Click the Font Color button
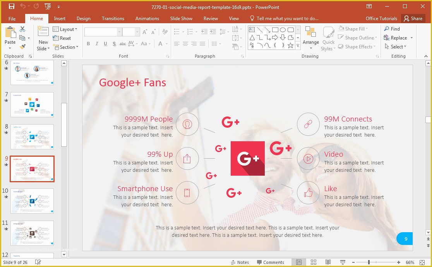This screenshot has width=432, height=267. click(160, 44)
